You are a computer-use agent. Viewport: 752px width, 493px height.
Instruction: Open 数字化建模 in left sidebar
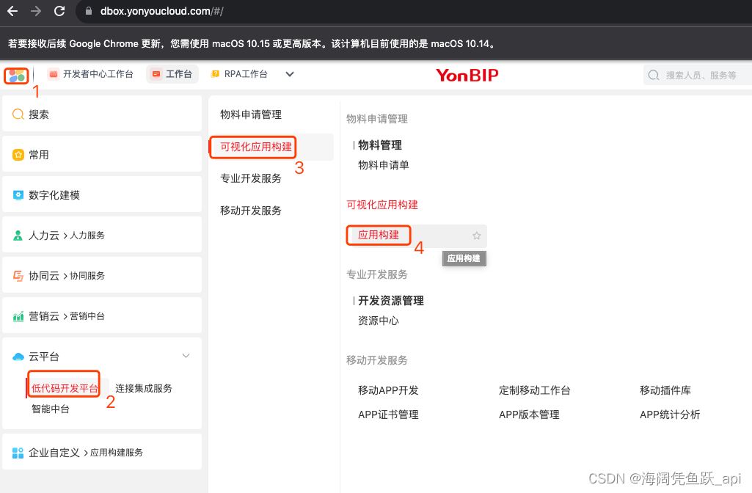click(x=102, y=194)
